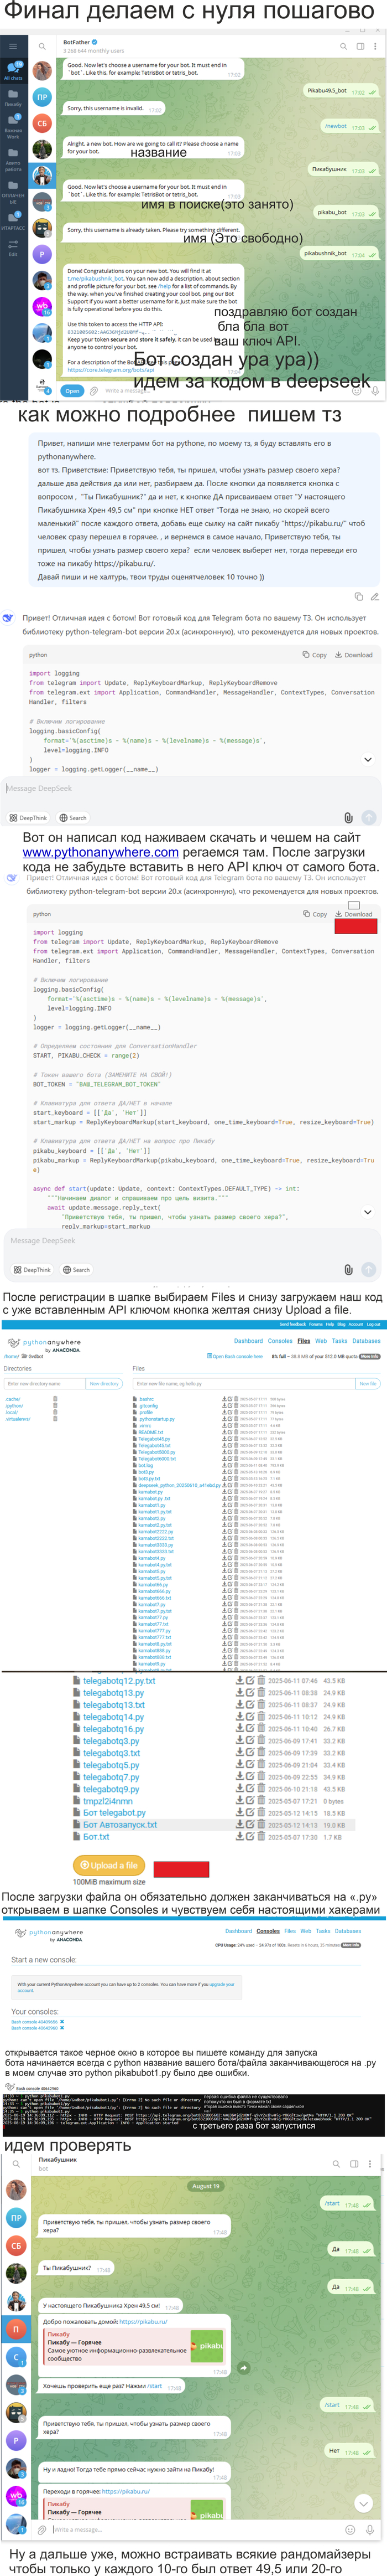Open file tmpzl2i4nmn
Screen dimensions: 387x2576
[x=108, y=1801]
